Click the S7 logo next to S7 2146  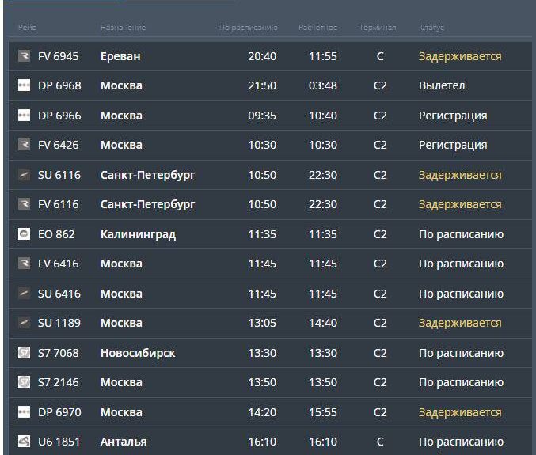(24, 382)
